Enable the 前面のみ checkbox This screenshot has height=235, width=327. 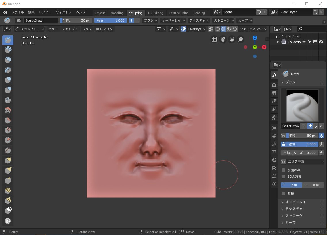(283, 170)
